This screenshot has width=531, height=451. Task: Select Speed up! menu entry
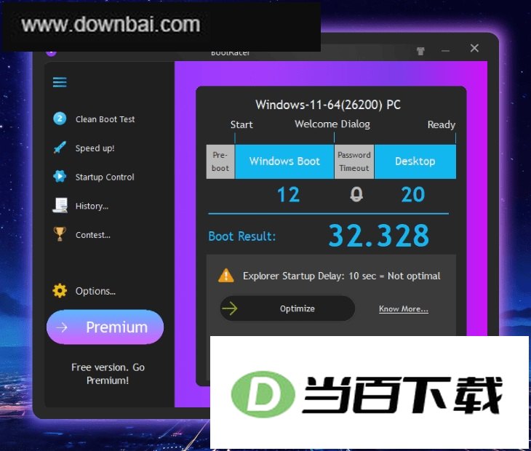click(95, 148)
